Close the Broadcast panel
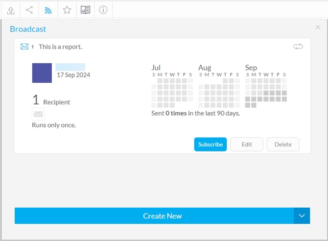 click(318, 28)
